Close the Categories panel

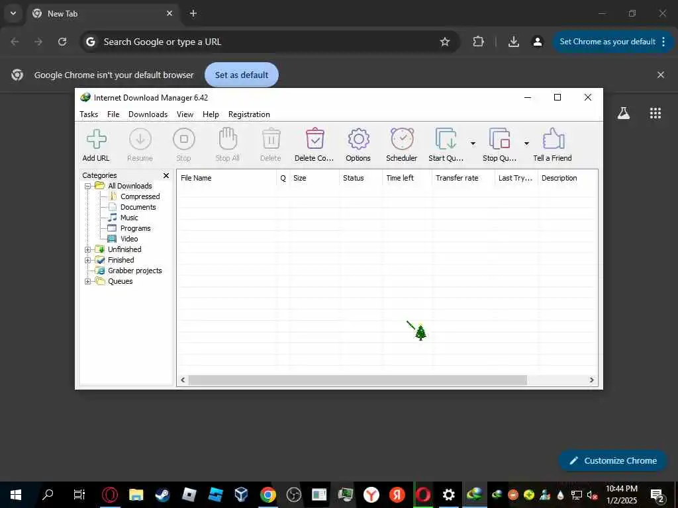(166, 175)
